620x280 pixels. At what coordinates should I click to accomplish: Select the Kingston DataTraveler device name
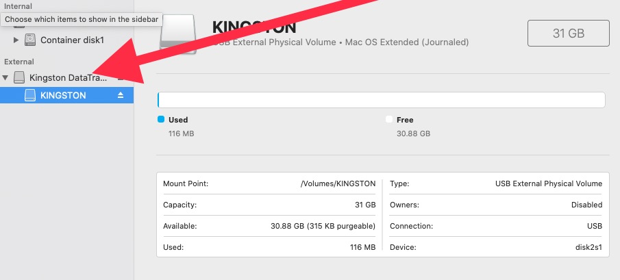(x=68, y=77)
